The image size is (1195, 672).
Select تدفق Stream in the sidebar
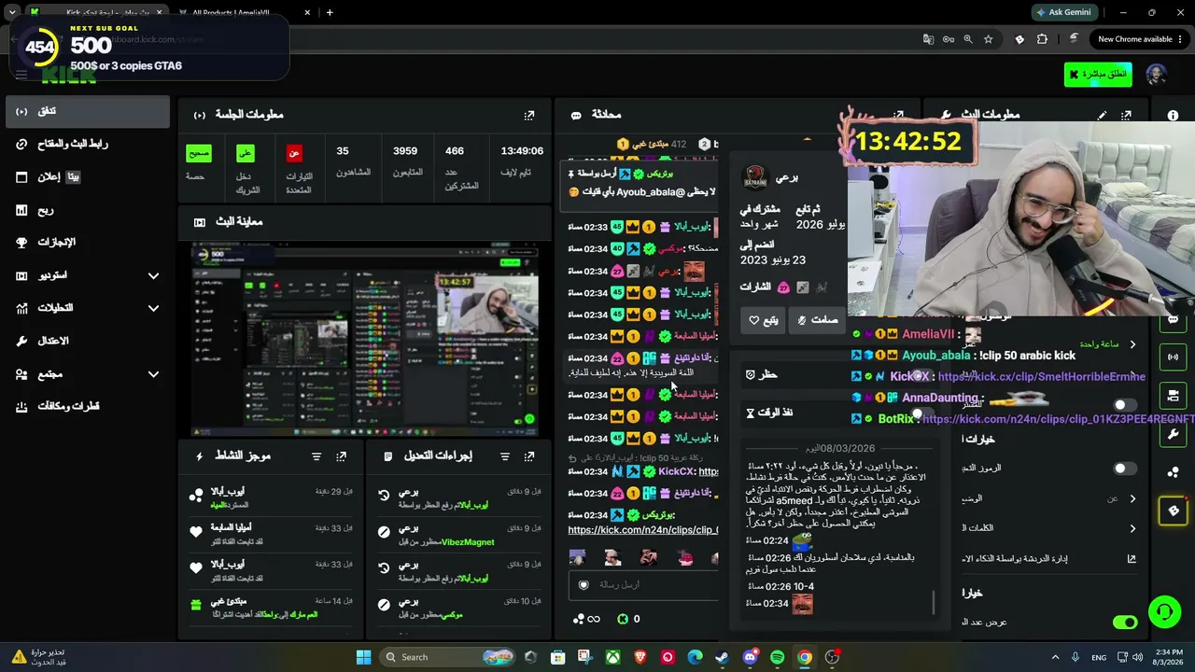tap(86, 111)
